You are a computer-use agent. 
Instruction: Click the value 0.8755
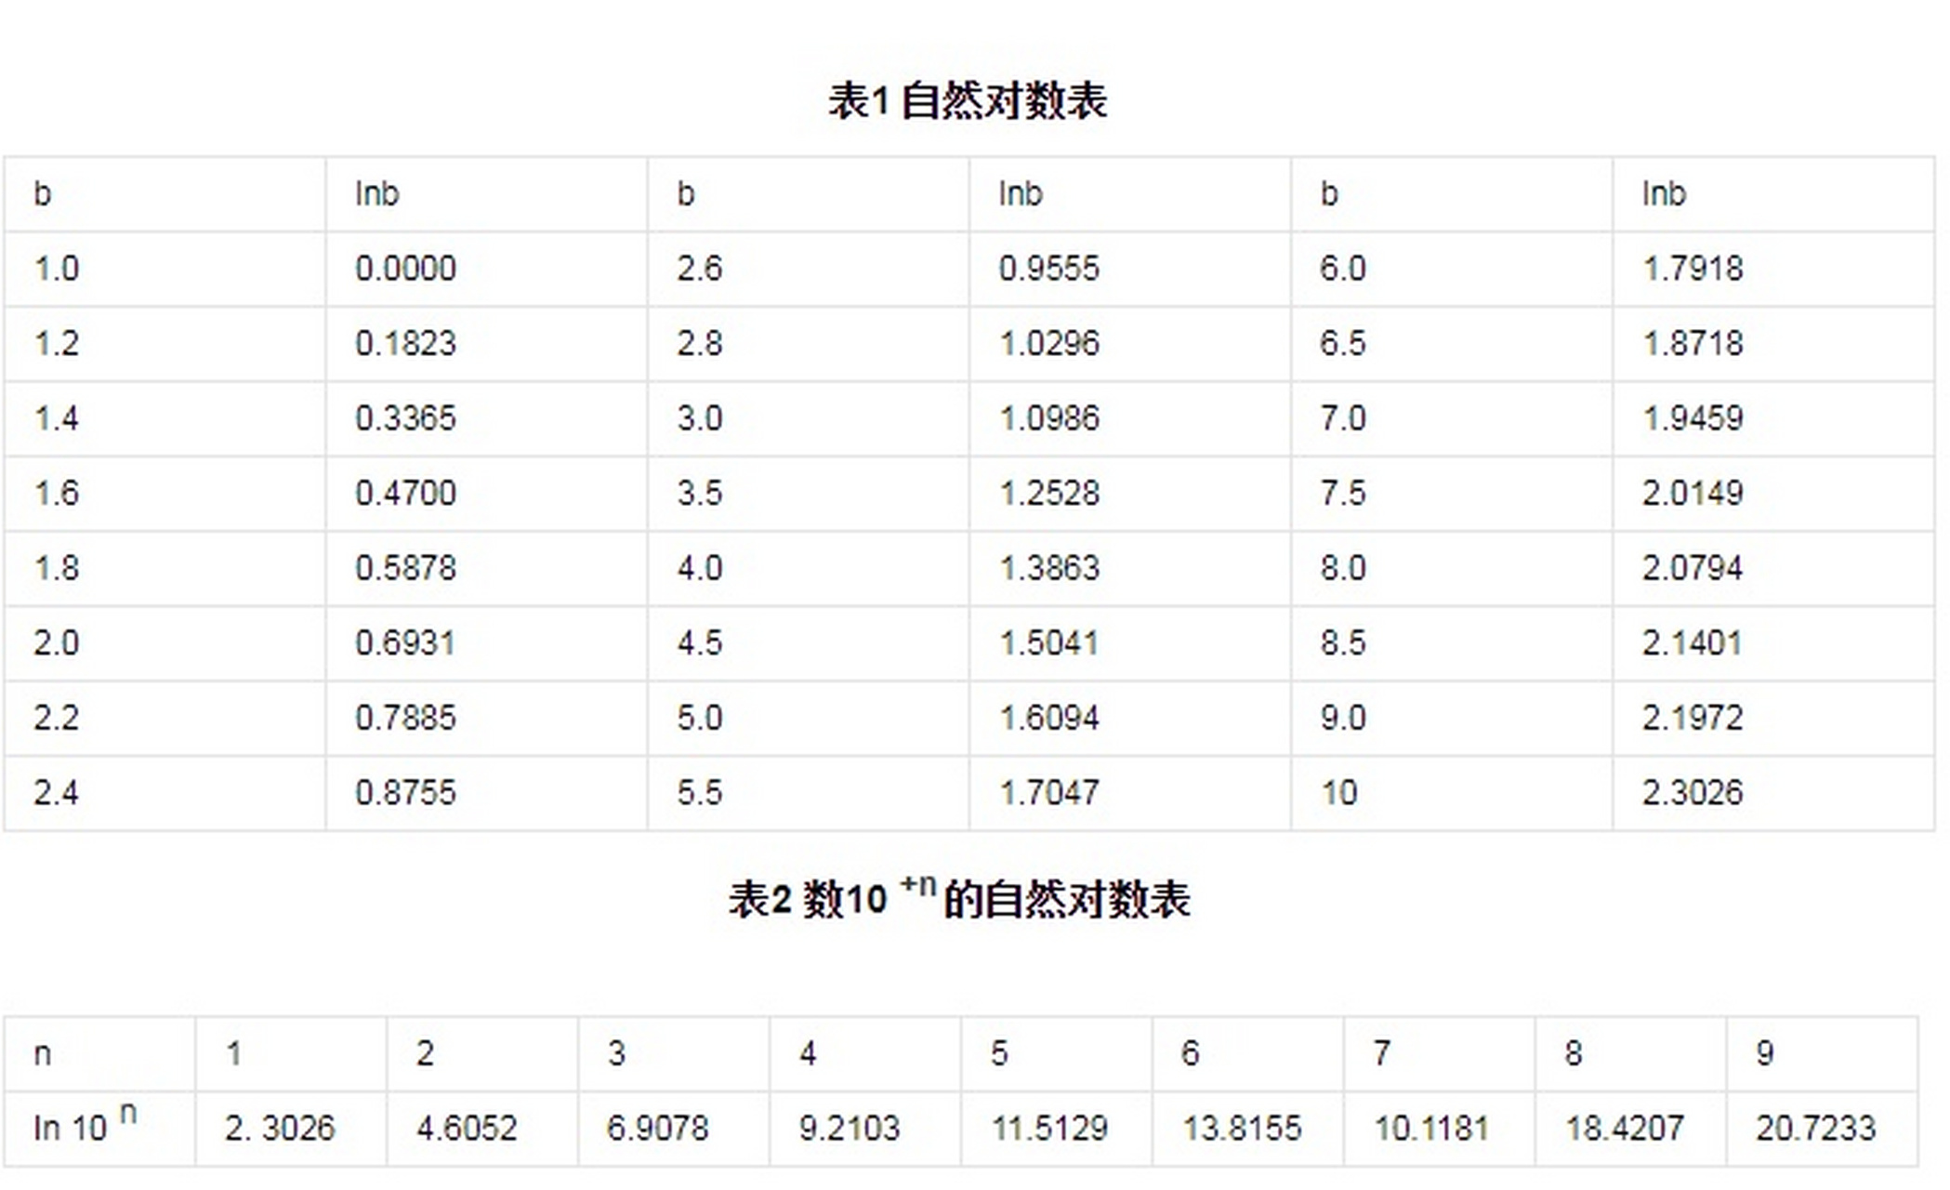[405, 793]
